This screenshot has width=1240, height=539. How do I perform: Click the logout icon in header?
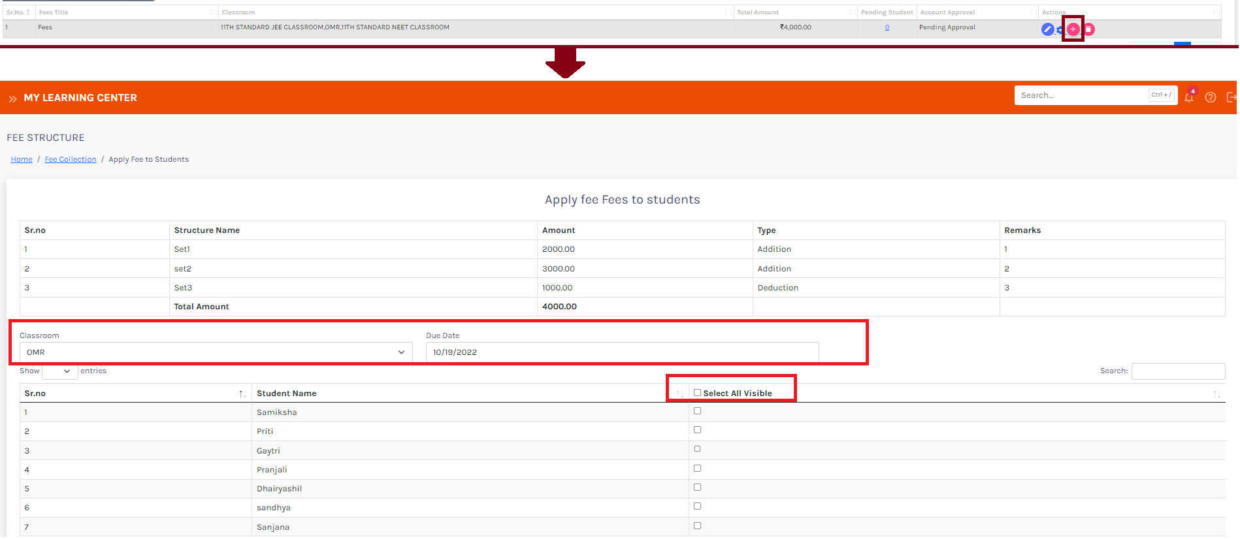click(1232, 97)
